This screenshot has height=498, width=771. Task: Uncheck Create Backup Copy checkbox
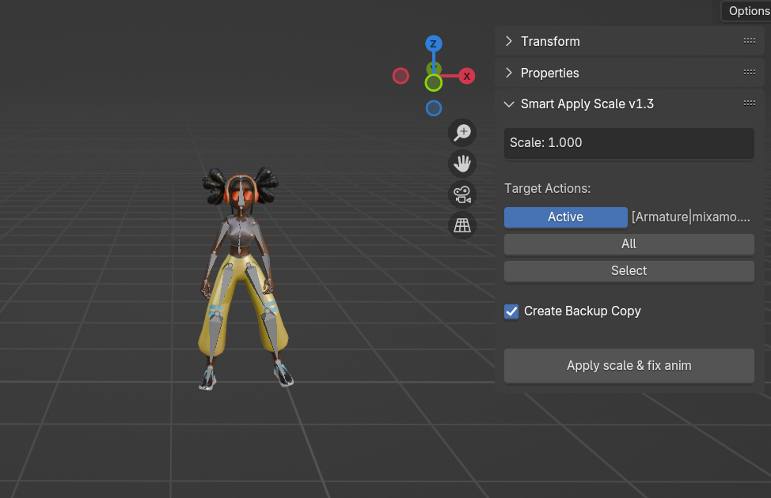click(x=511, y=311)
